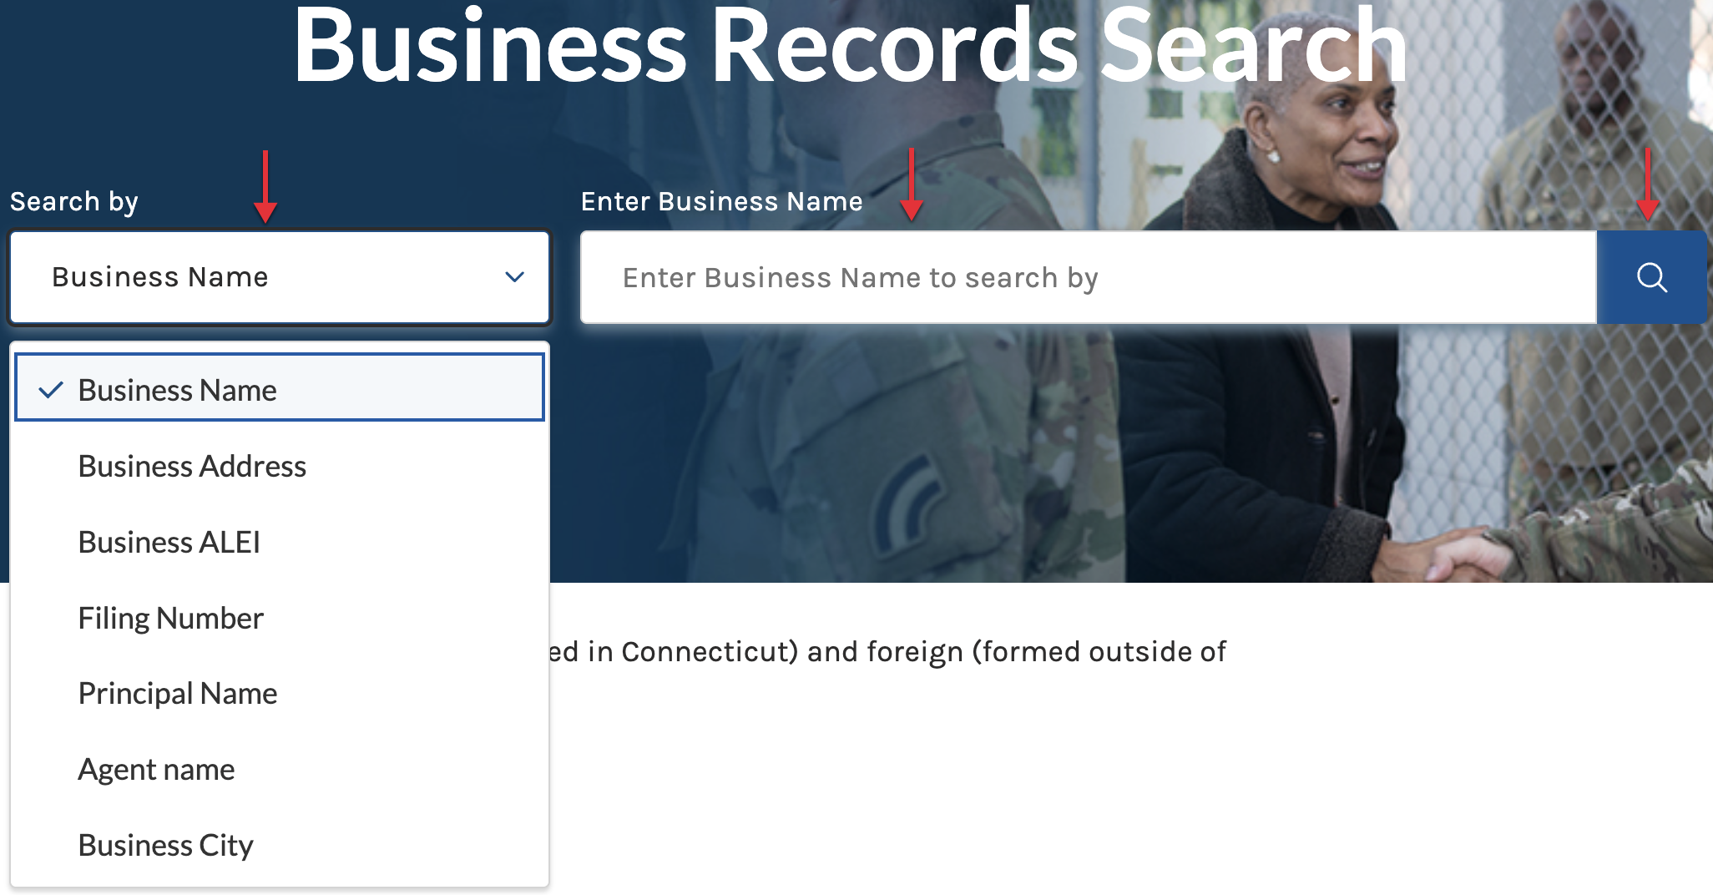Click paragraph text mentioning Connecticut and foreign
Viewport: 1713px width, 895px height.
pos(887,651)
